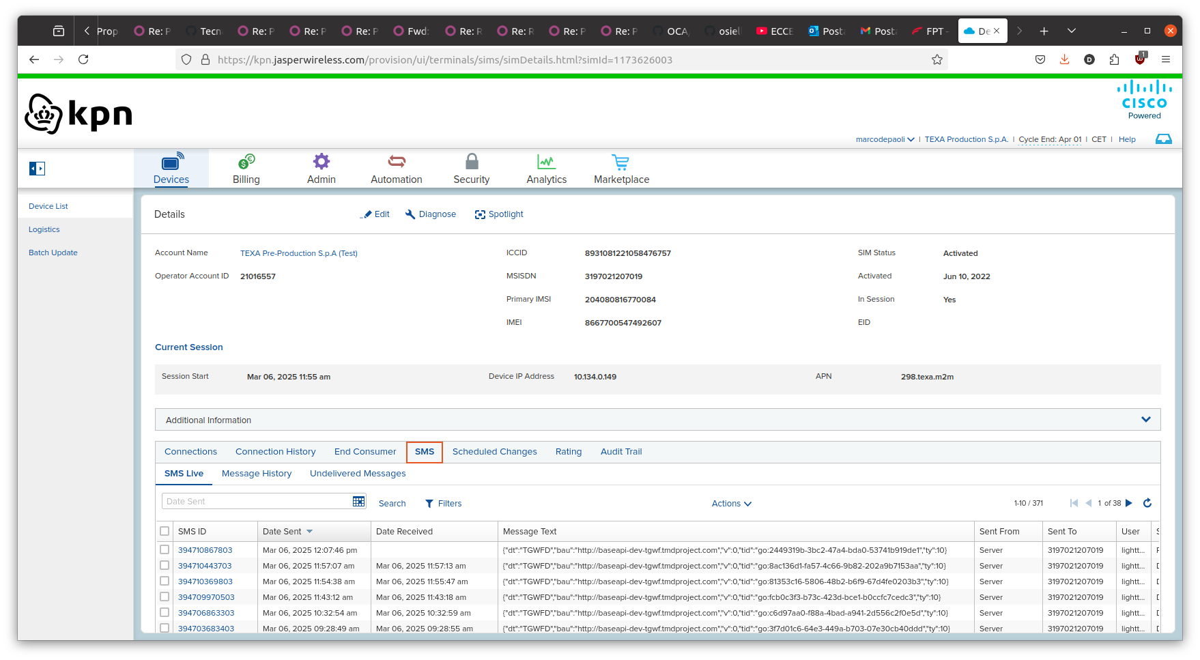Open TEXA Pre-Production S.p.A (Test) account

pos(299,253)
